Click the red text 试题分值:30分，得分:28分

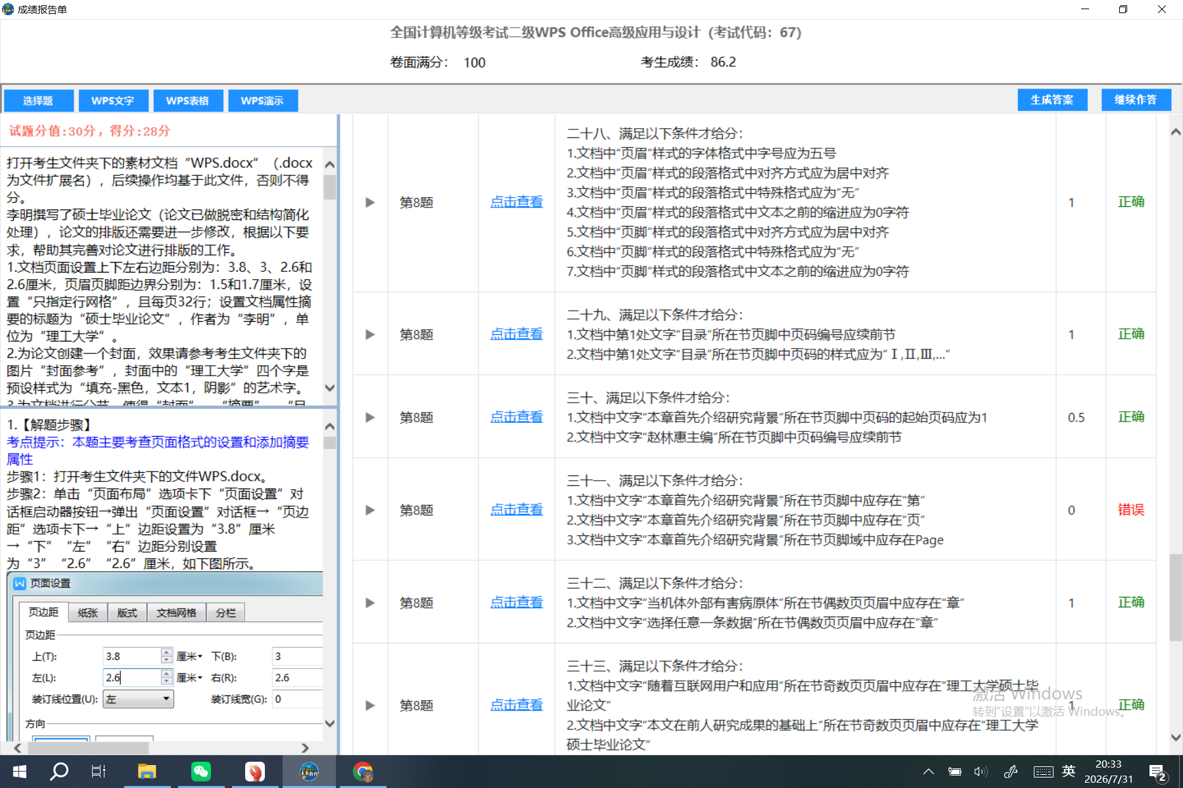[89, 131]
